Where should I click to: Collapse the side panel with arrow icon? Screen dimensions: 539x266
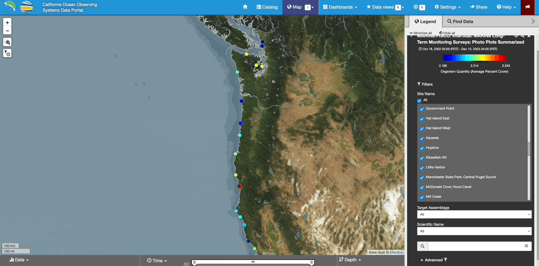click(x=533, y=21)
